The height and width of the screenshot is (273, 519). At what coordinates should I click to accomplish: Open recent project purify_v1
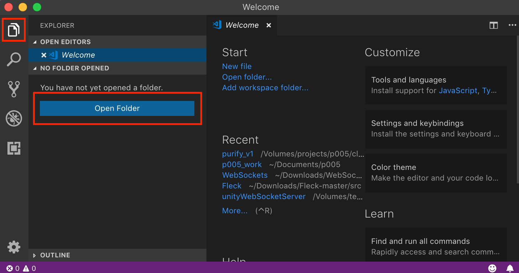pos(238,154)
